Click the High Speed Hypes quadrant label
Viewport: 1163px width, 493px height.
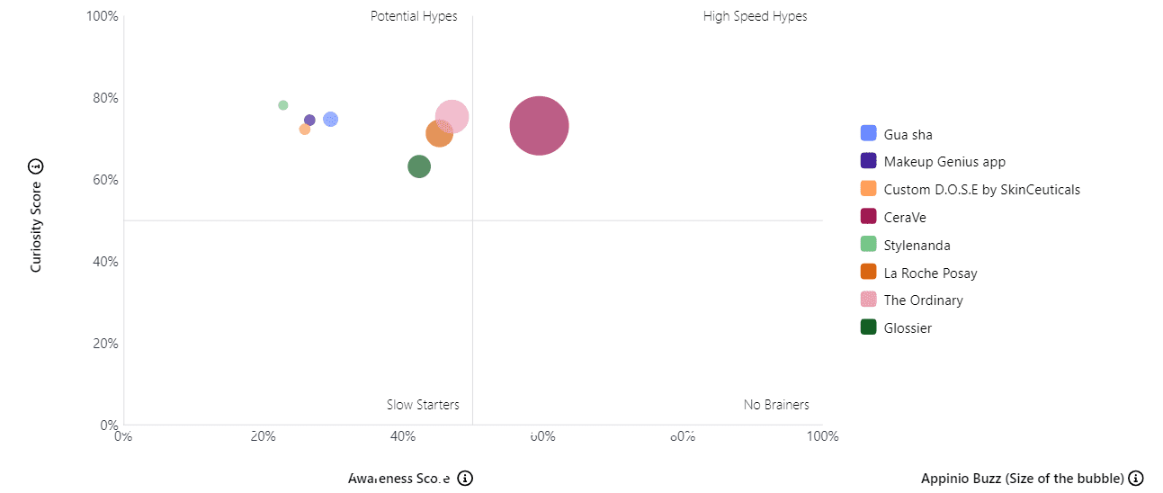pyautogui.click(x=756, y=16)
